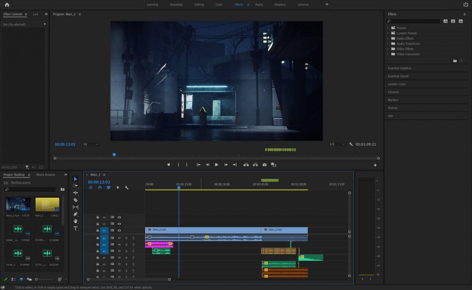Select the Hand tool
This screenshot has height=290, width=472.
point(76,221)
